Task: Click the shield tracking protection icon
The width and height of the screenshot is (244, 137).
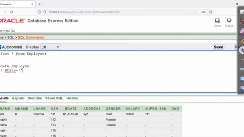Action: [40, 12]
